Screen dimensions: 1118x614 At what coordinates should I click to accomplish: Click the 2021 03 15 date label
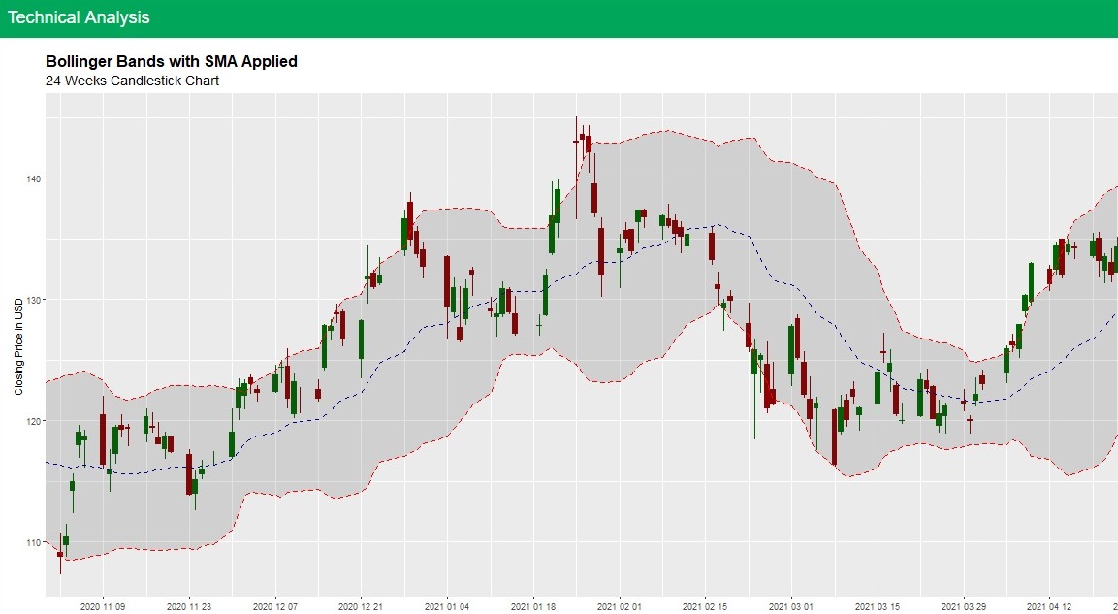click(878, 606)
